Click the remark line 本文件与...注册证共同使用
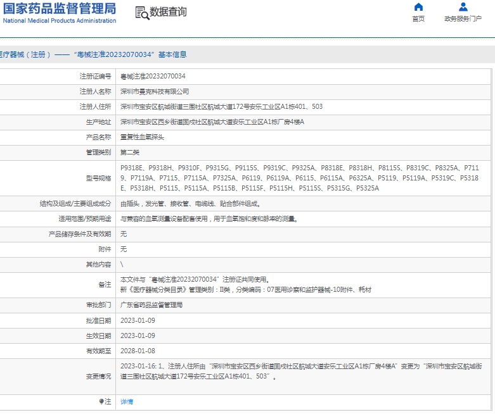Image resolution: width=495 pixels, height=414 pixels. click(x=195, y=280)
